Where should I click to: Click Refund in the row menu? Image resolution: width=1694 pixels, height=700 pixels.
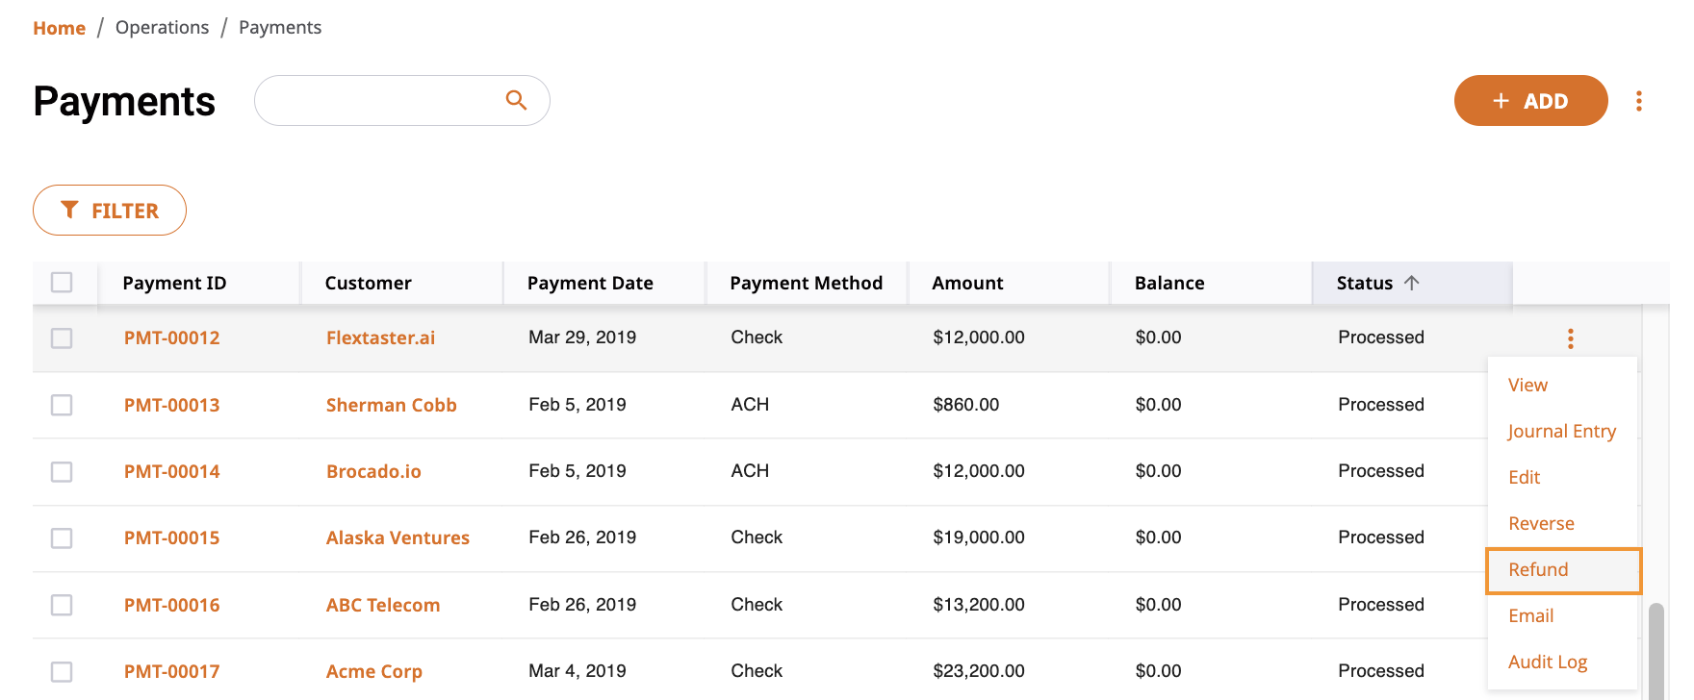tap(1563, 570)
